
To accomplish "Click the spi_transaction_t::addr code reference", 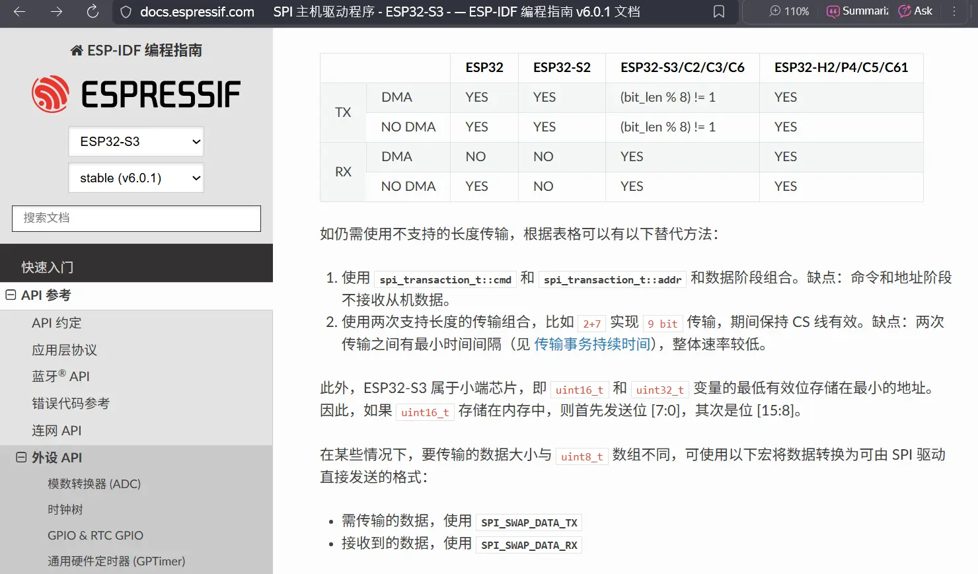I will pos(613,279).
